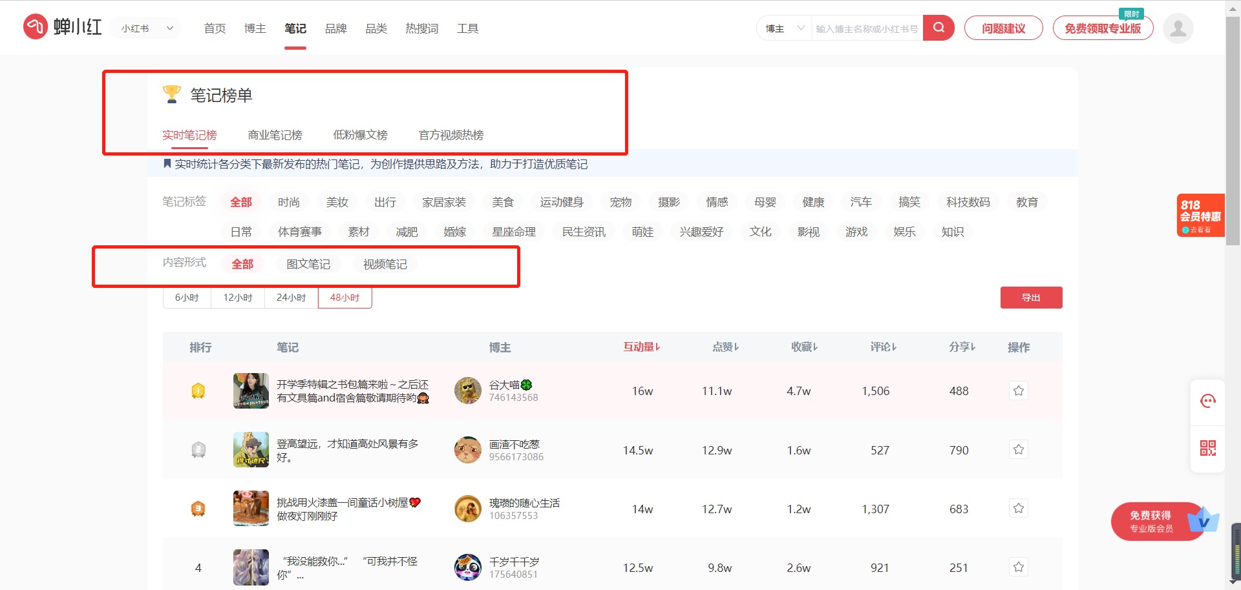Click the page vertical scrollbar thumb
This screenshot has height=590, width=1241.
(x=1233, y=130)
